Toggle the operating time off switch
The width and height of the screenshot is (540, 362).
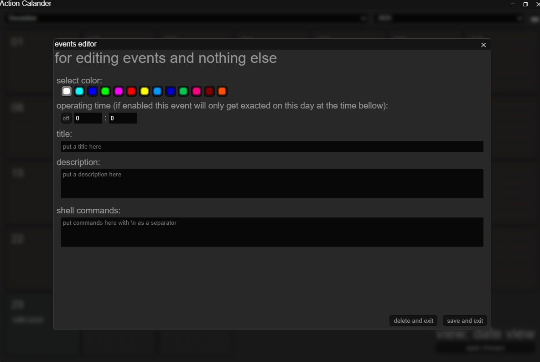[x=66, y=119]
